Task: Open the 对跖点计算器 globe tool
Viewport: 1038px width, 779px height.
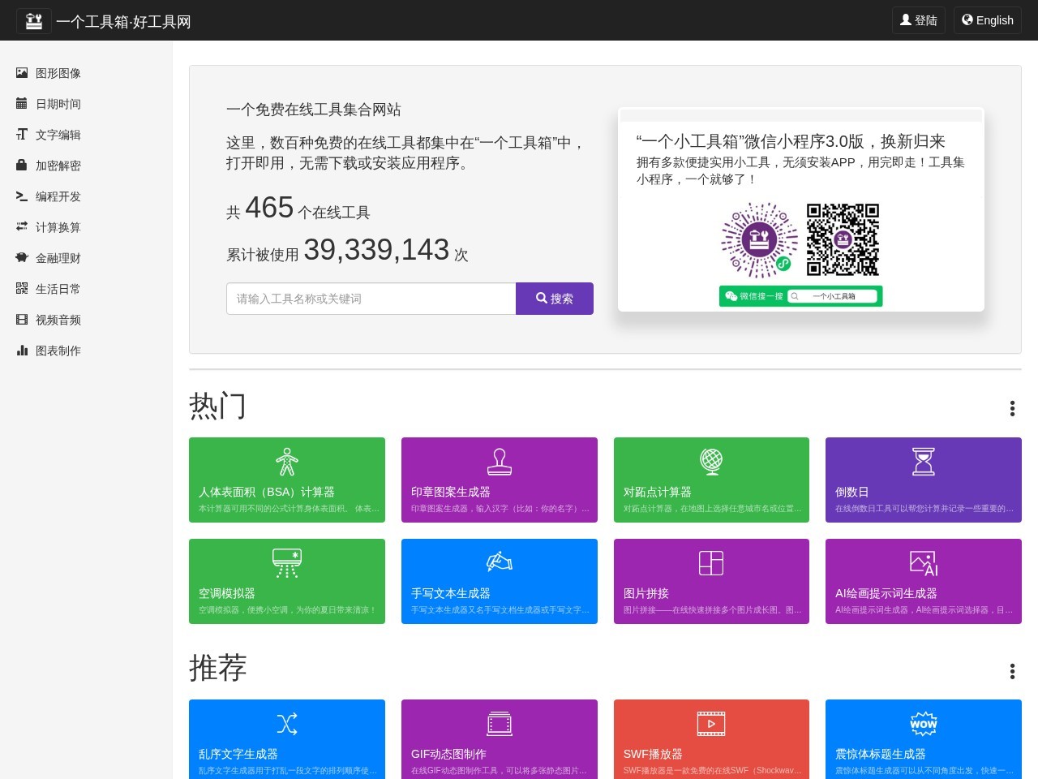Action: [711, 480]
